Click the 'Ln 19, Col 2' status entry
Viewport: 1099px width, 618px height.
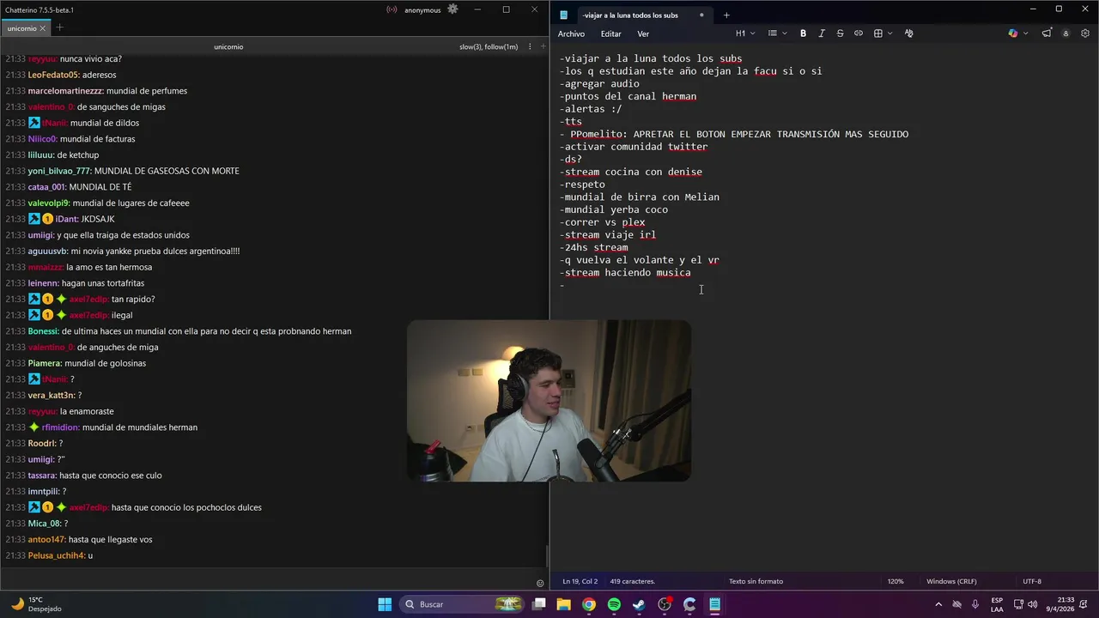pyautogui.click(x=580, y=581)
